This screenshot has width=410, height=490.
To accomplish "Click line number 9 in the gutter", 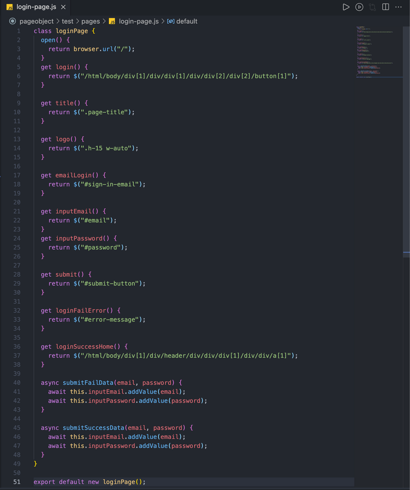I will click(19, 103).
